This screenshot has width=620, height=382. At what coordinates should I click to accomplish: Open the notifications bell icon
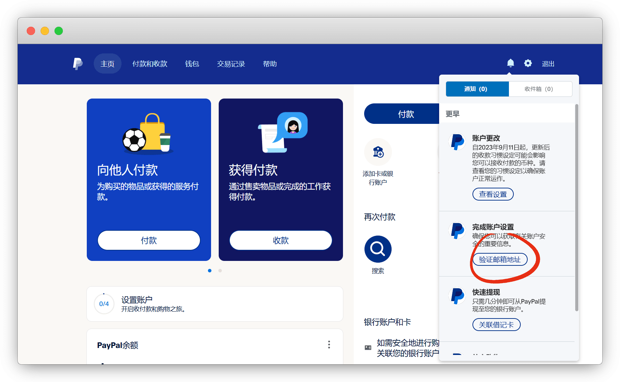(x=510, y=63)
